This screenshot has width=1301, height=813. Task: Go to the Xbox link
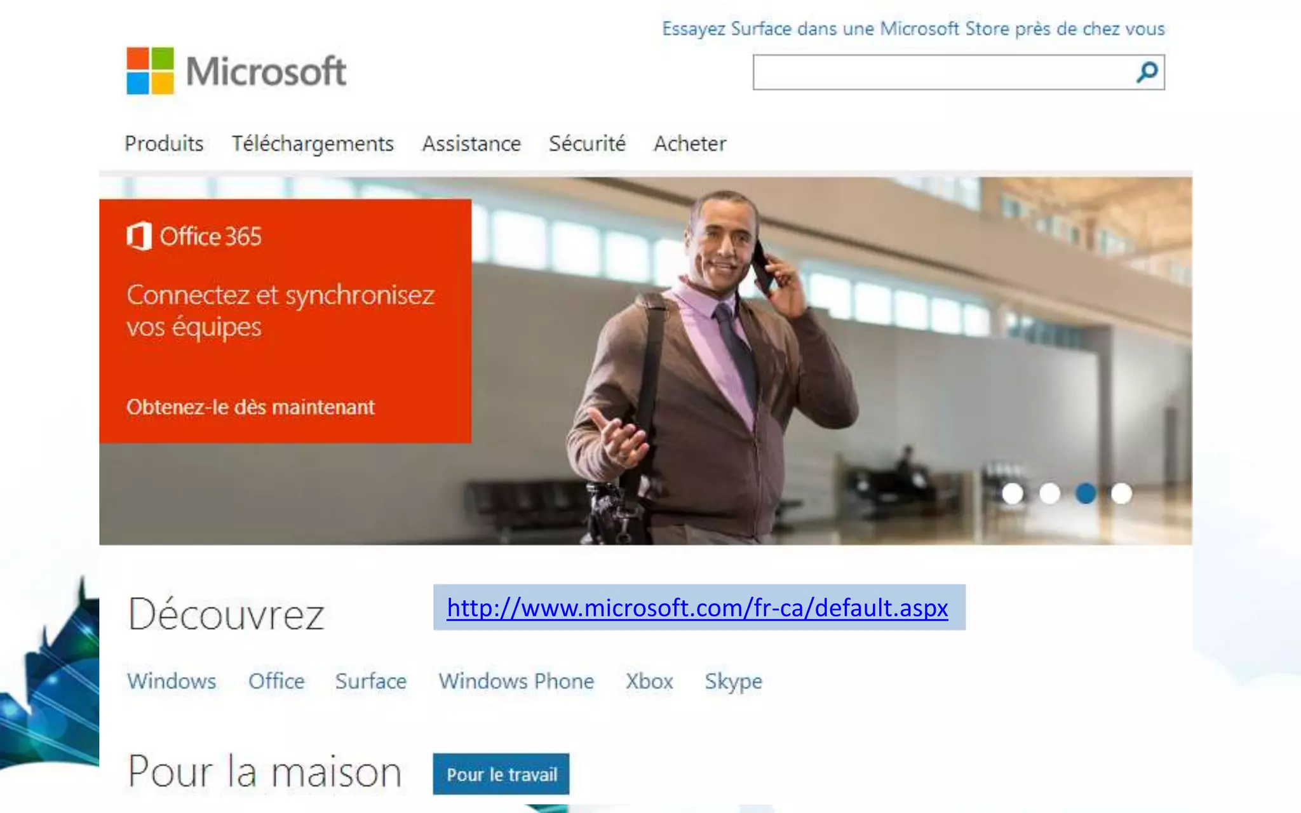pos(649,681)
